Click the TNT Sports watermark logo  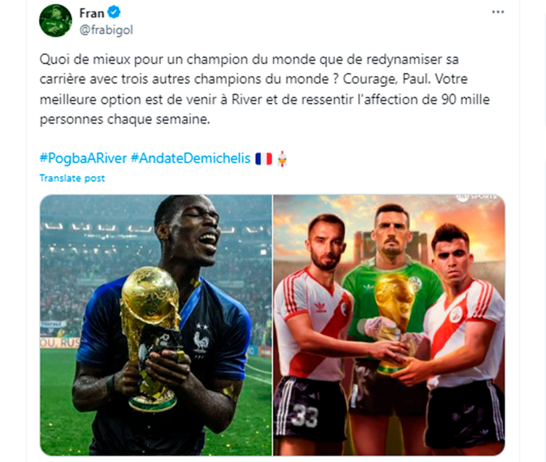tap(476, 197)
